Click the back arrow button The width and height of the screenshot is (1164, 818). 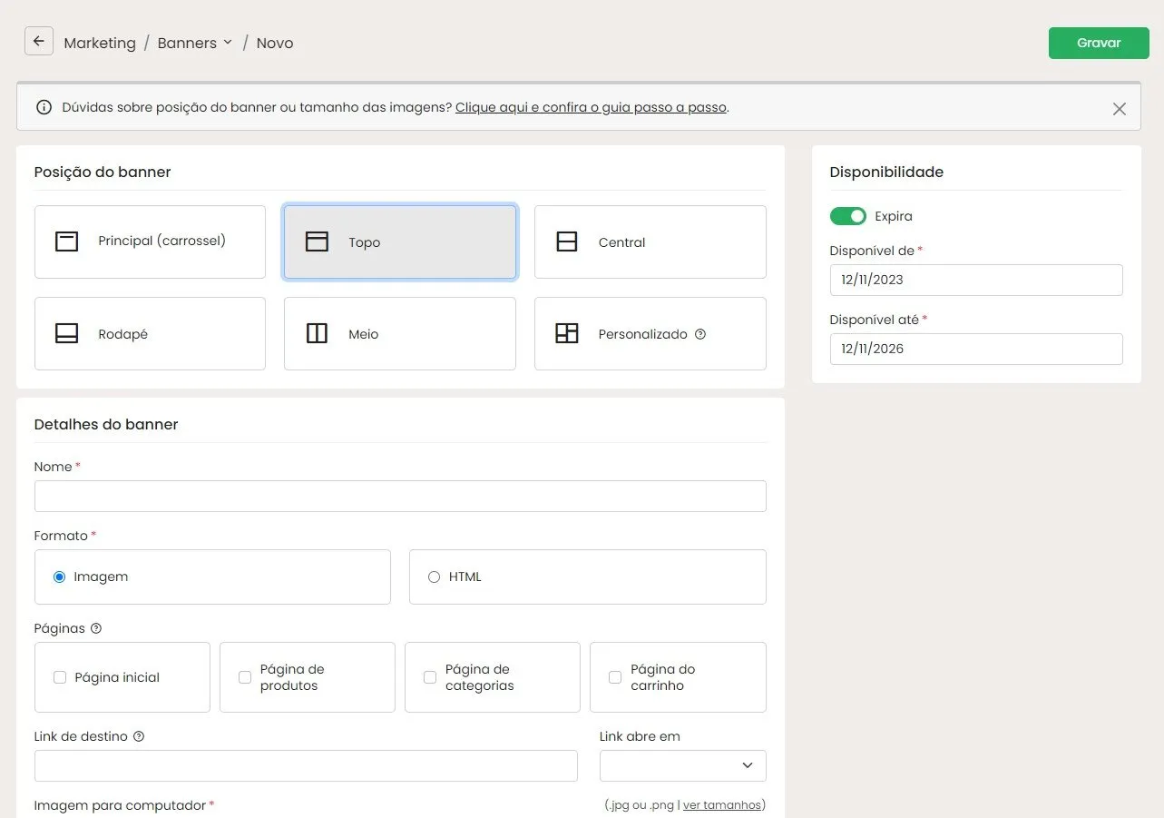[x=39, y=42]
